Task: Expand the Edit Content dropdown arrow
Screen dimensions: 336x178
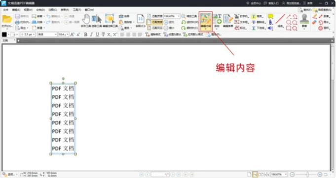Action: pos(206,29)
